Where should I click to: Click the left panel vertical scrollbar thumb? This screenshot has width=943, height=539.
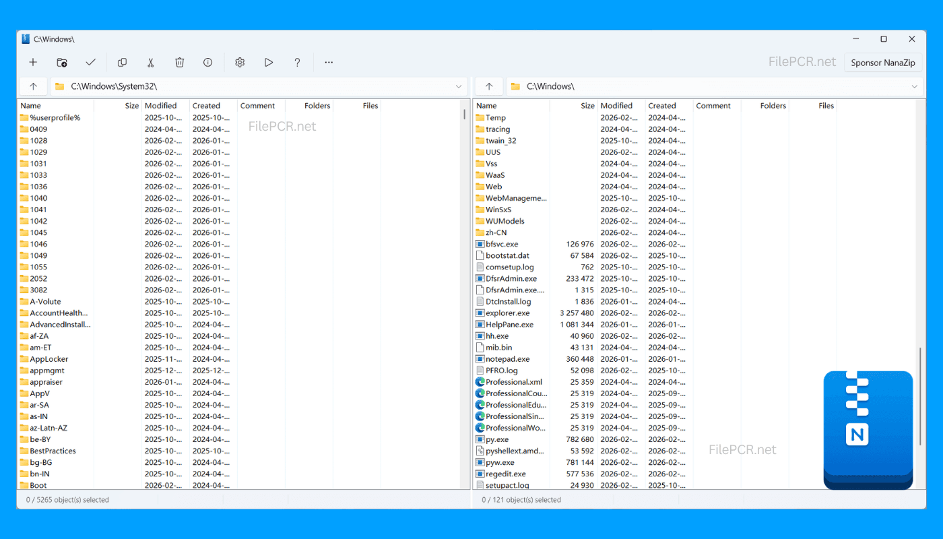[x=464, y=113]
